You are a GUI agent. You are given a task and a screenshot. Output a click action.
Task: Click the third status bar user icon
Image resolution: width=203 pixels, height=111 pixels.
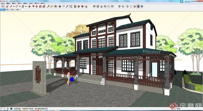tap(8, 109)
